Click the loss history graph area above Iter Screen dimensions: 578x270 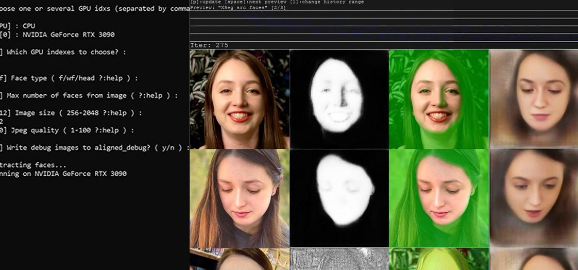pyautogui.click(x=384, y=26)
